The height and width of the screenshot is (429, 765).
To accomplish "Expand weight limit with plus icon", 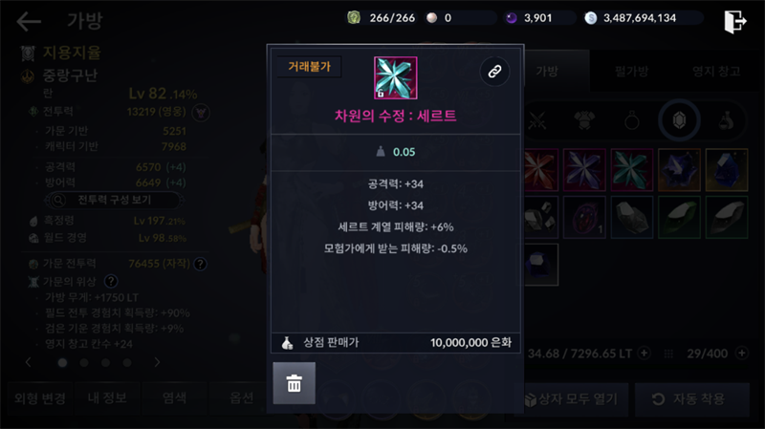I will coord(644,353).
